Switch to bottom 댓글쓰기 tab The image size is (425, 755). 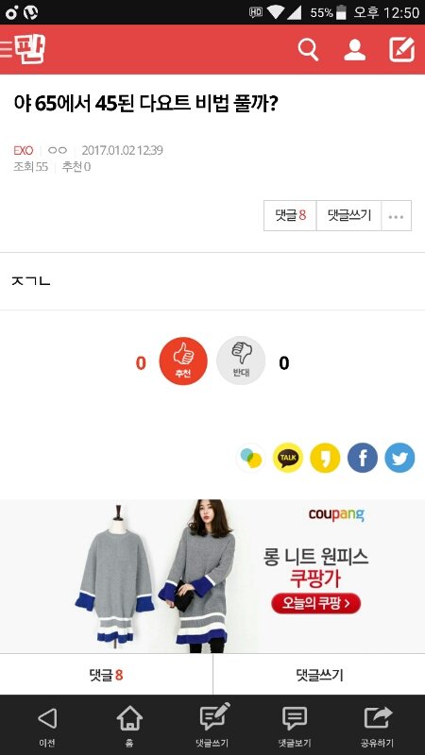pyautogui.click(x=319, y=674)
